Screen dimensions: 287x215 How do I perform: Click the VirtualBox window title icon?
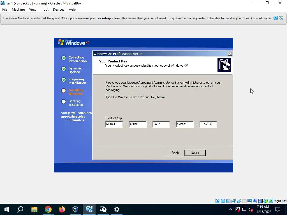(x=3, y=3)
